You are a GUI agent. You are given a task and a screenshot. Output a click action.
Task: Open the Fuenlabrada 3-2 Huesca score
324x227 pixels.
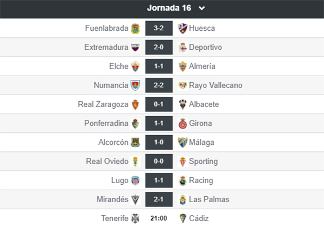tap(159, 28)
